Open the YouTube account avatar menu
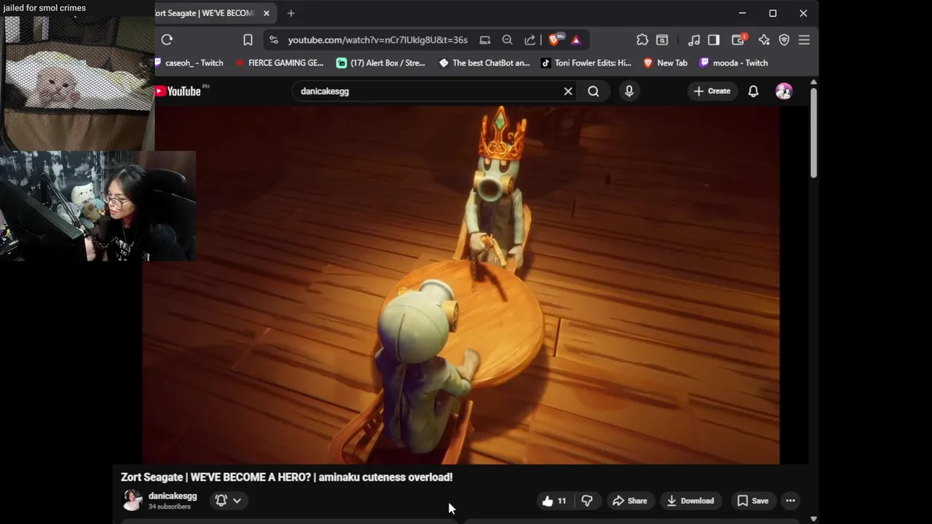 [x=784, y=91]
